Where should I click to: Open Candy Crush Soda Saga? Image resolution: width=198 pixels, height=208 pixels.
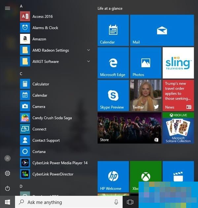tap(55, 118)
